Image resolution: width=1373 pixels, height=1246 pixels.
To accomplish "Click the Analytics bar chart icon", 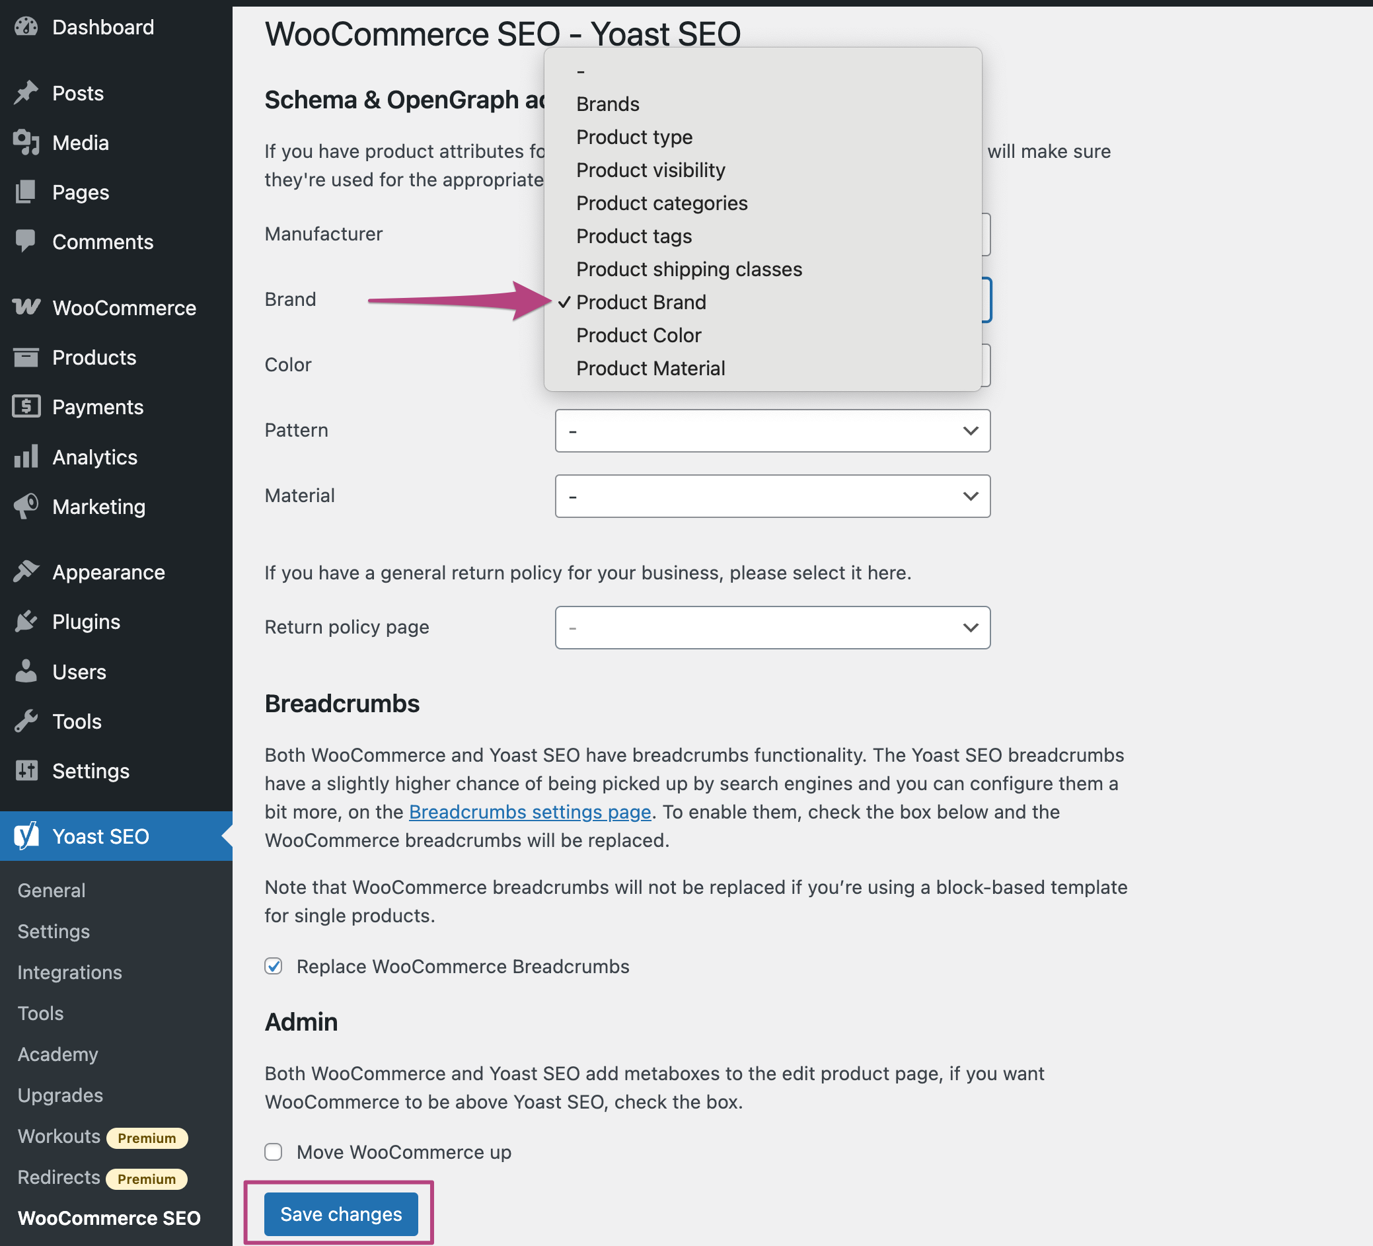I will tap(26, 457).
